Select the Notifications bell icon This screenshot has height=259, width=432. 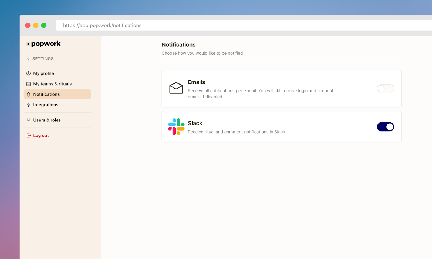[x=28, y=94]
